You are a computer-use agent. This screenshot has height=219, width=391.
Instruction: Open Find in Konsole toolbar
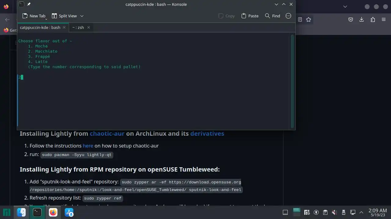(272, 16)
